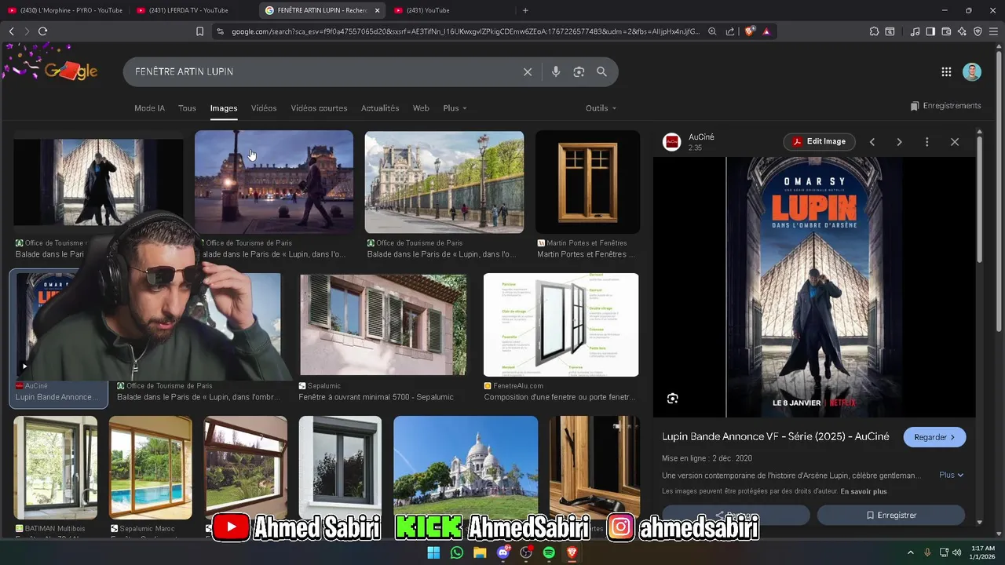
Task: Open the Martin Portes et Fenêtres wooden window thumbnail
Action: pyautogui.click(x=587, y=182)
